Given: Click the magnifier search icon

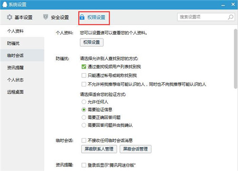Looking at the screenshot, I should [230, 17].
